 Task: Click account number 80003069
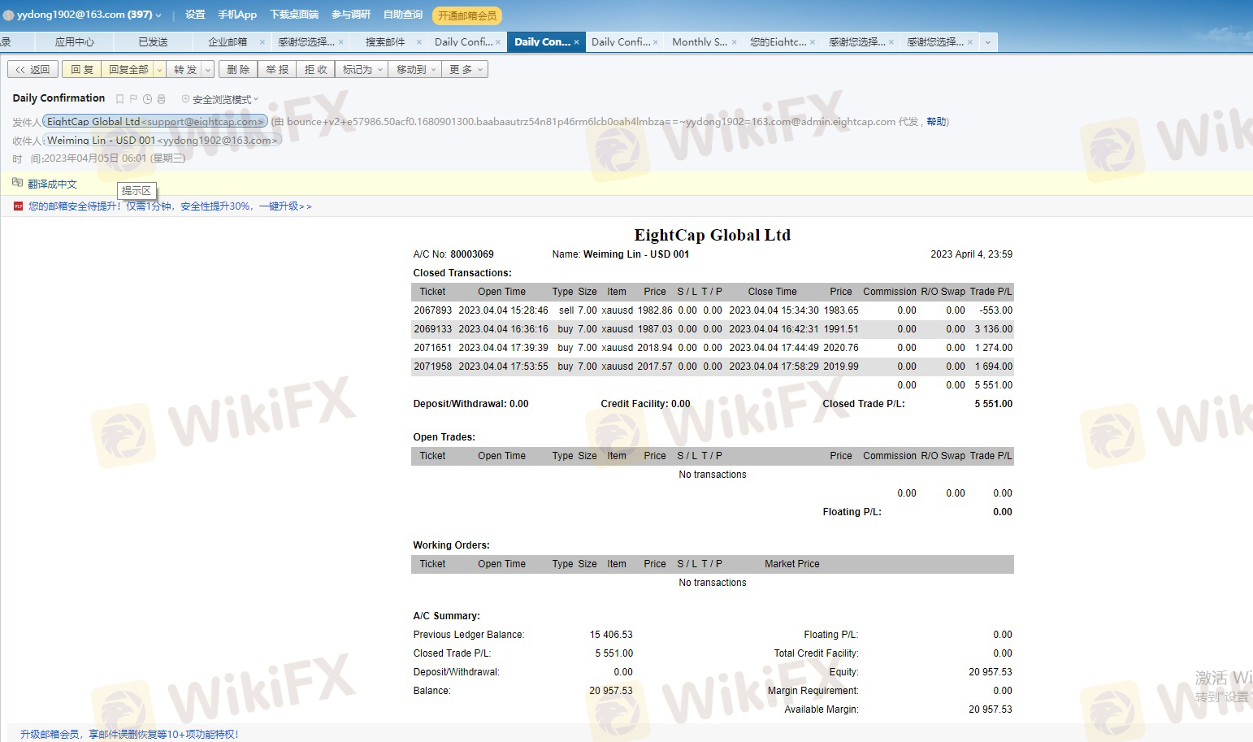[472, 254]
